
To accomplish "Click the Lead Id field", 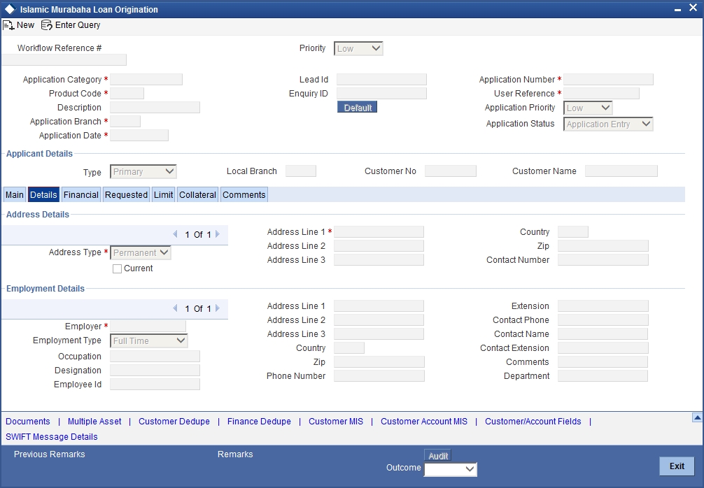I will tap(381, 80).
